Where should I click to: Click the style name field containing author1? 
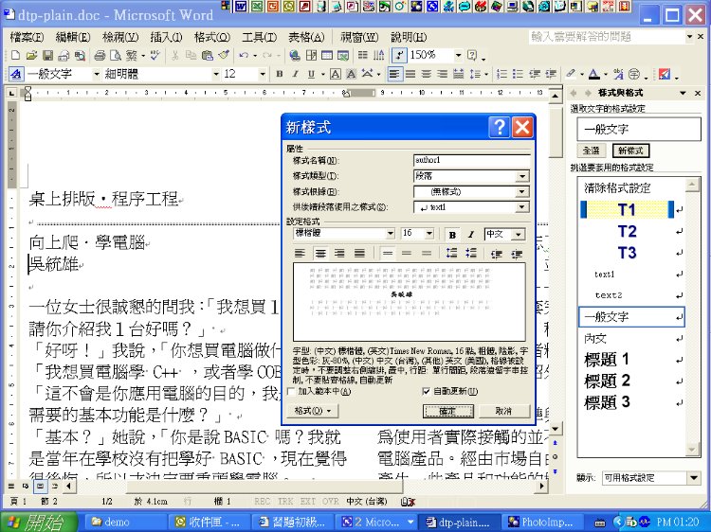pyautogui.click(x=471, y=160)
